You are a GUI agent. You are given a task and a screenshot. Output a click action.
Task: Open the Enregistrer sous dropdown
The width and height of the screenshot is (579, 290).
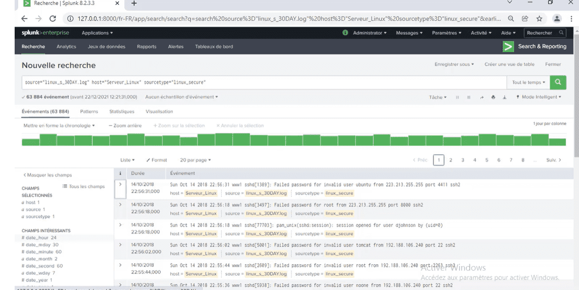454,64
